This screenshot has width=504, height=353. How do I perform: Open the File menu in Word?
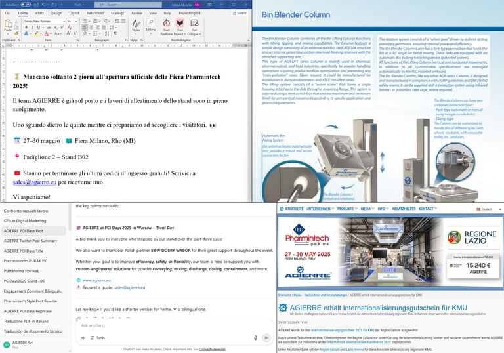coord(7,13)
